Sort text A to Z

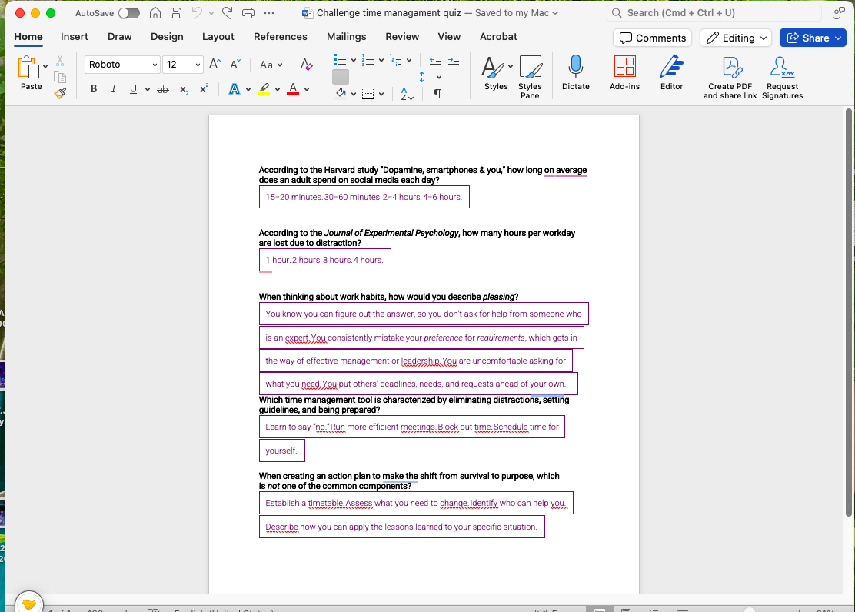click(x=408, y=93)
